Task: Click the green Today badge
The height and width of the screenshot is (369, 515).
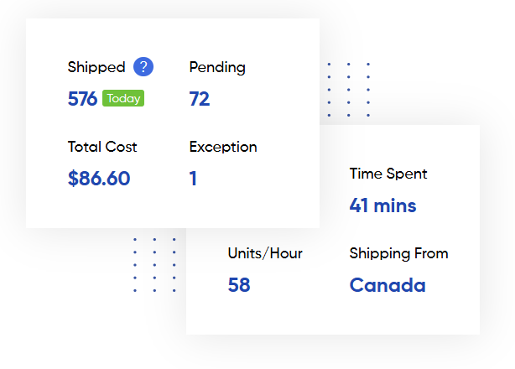Action: point(123,99)
